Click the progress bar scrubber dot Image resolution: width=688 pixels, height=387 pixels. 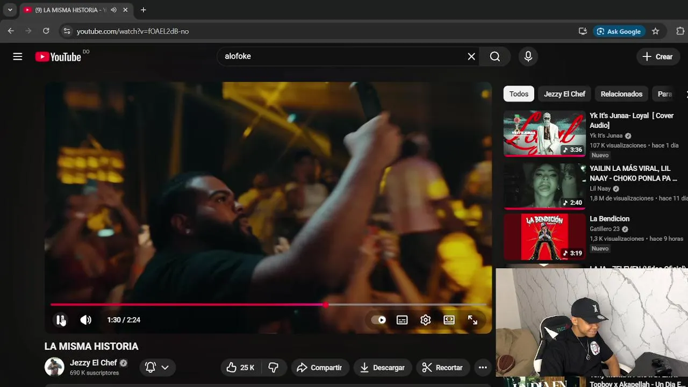(x=326, y=305)
